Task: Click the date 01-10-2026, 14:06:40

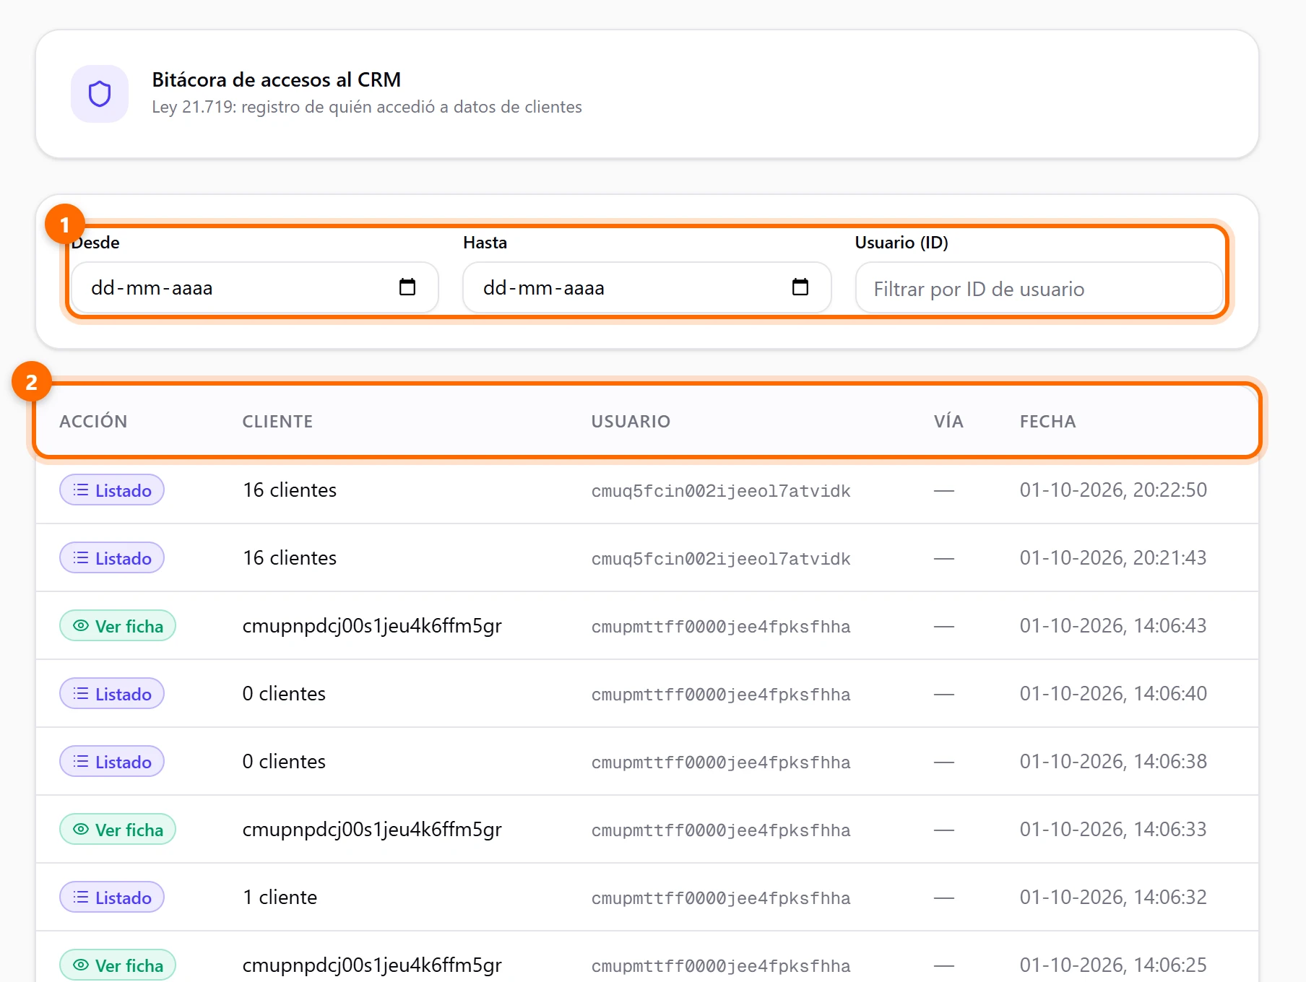Action: (x=1113, y=694)
